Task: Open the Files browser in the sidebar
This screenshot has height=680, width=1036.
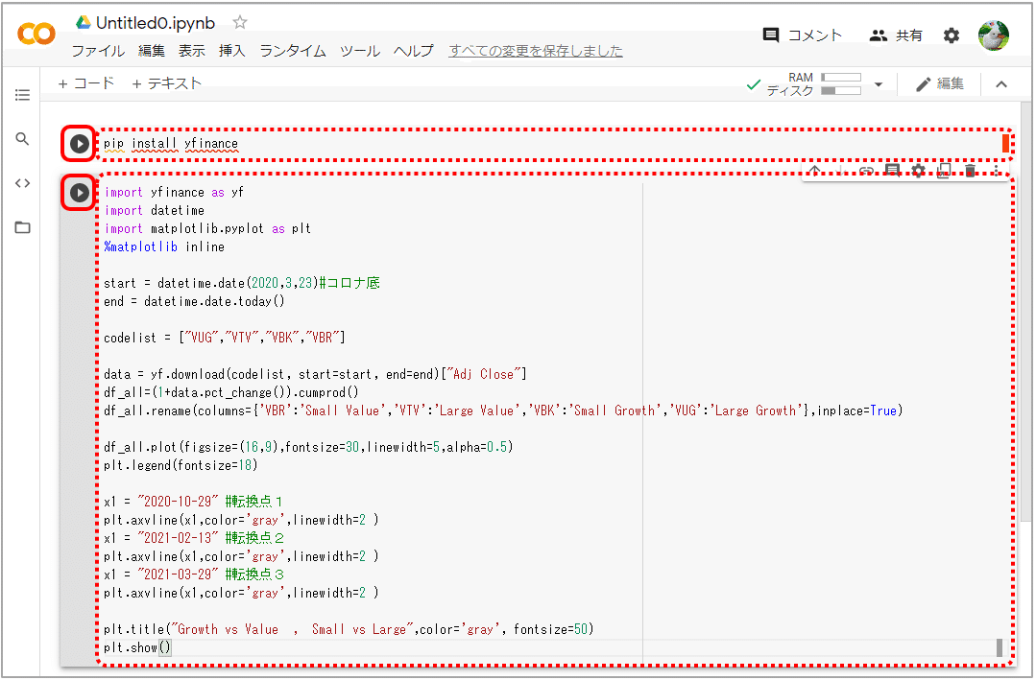Action: tap(22, 226)
